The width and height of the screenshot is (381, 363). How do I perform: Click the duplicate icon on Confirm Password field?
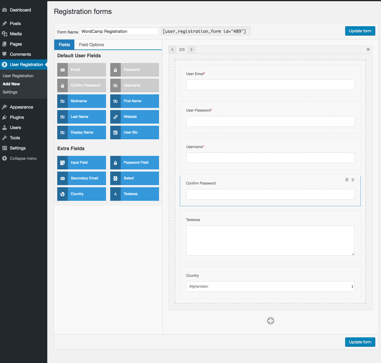(x=347, y=180)
